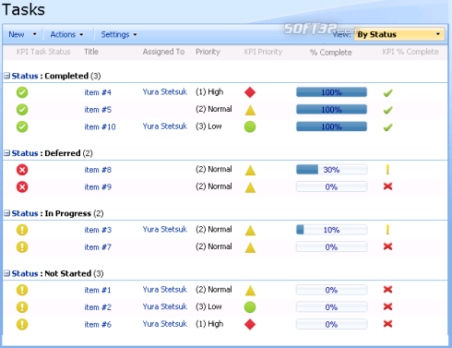Screen dimensions: 452x348
Task: Click yellow triangle priority icon for item #8
Action: pyautogui.click(x=250, y=170)
